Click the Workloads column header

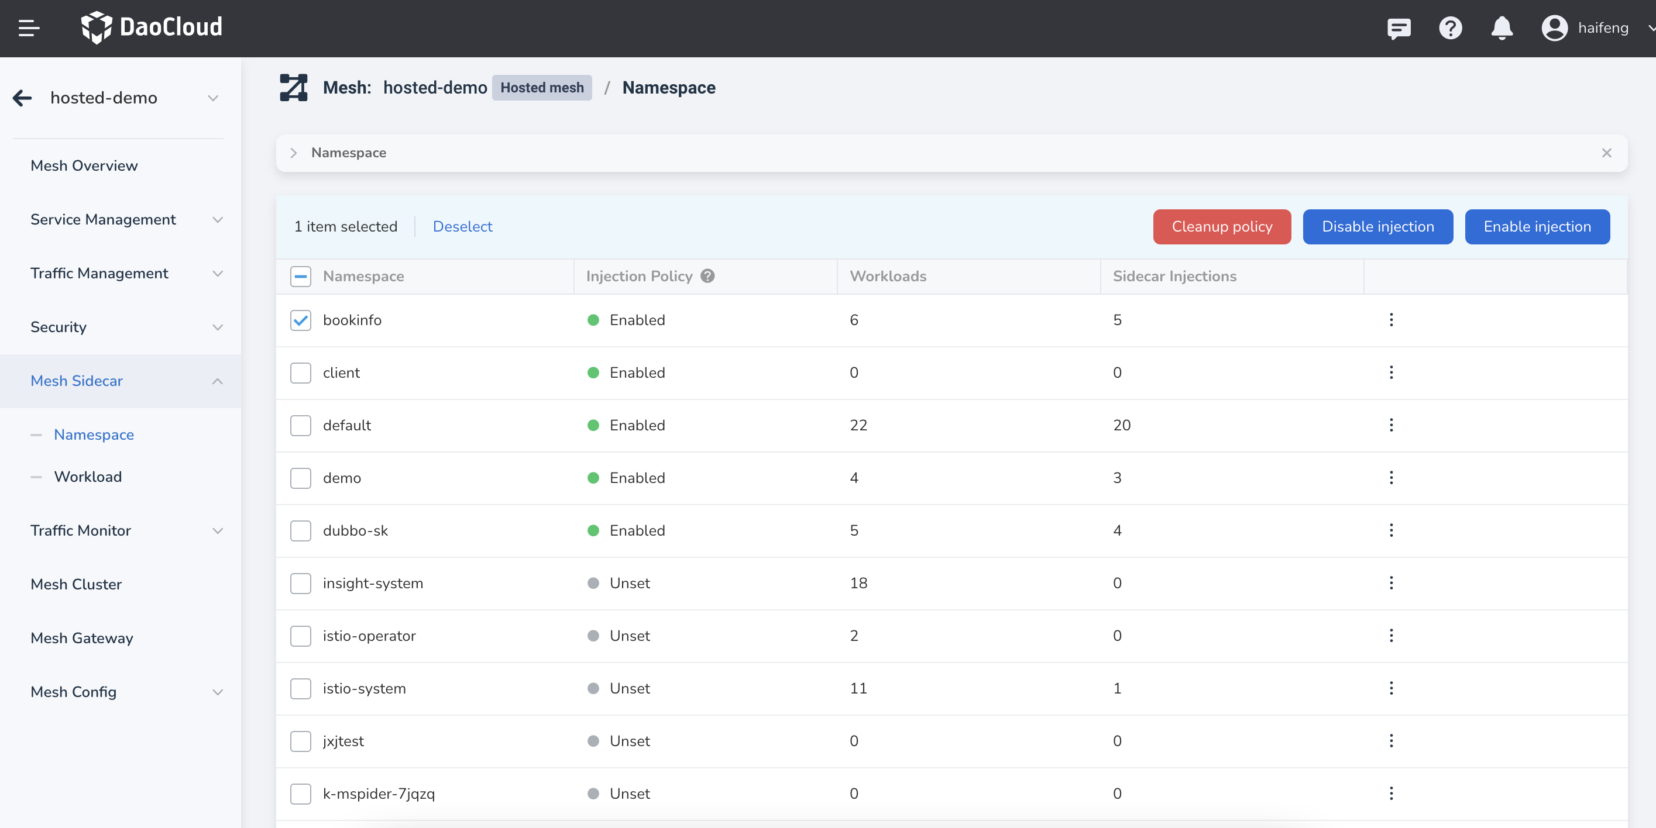888,276
